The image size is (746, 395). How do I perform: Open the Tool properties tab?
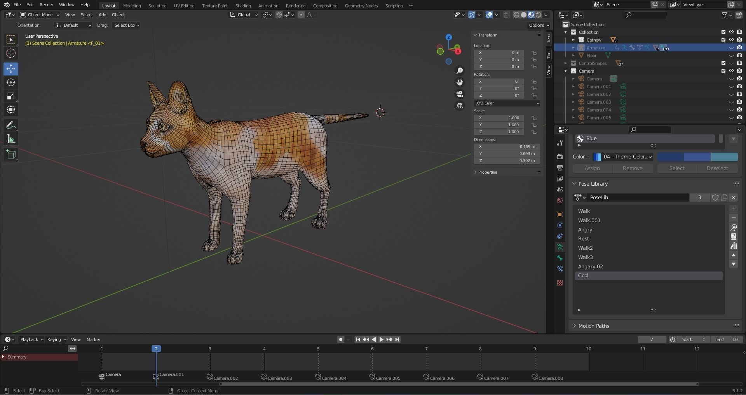pyautogui.click(x=560, y=143)
